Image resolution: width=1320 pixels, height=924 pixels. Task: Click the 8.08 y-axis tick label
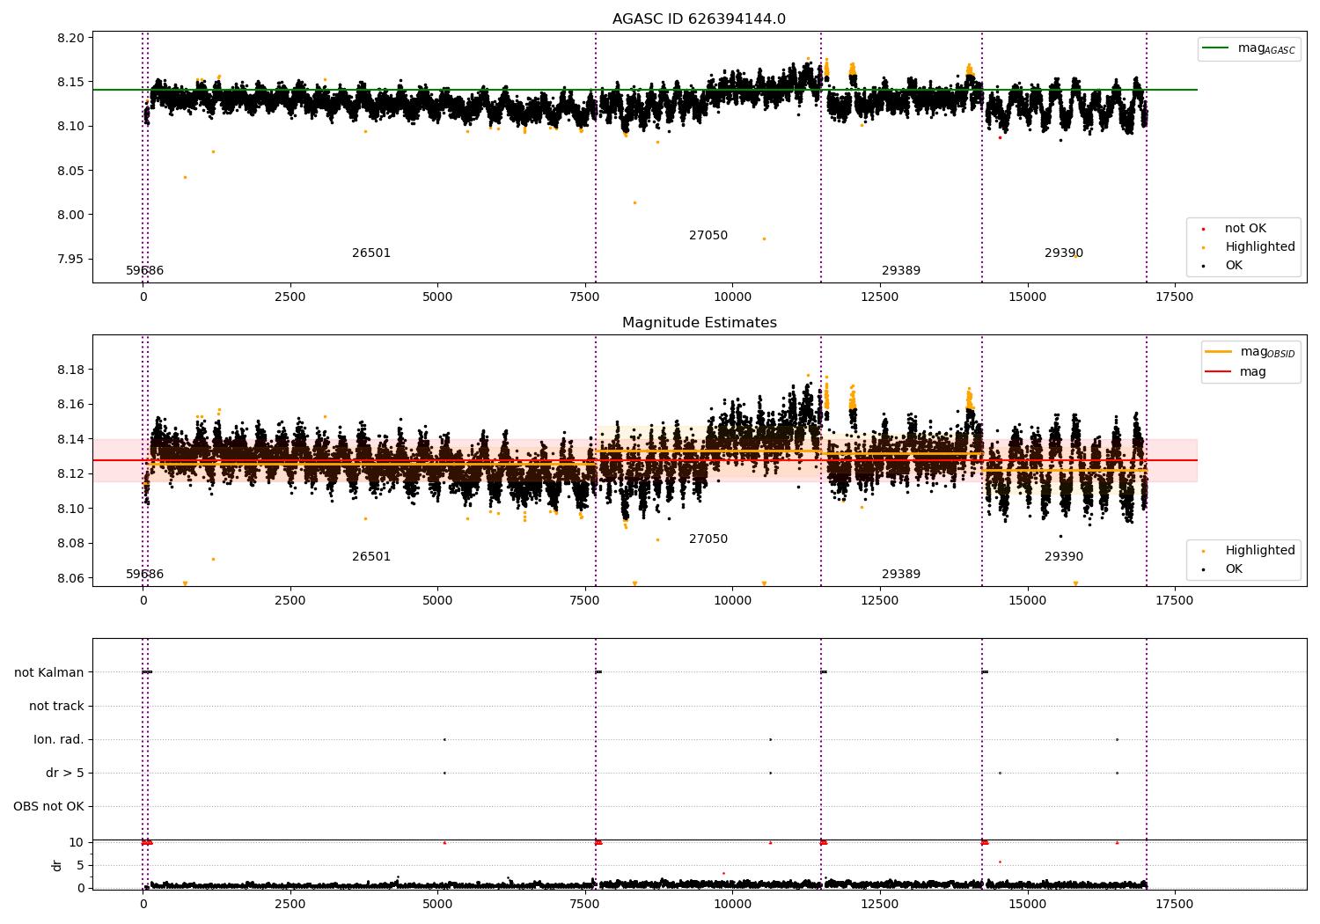72,544
